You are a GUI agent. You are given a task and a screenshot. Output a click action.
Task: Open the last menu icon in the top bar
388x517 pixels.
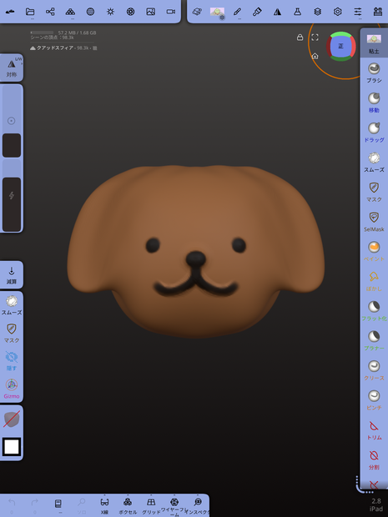click(378, 12)
